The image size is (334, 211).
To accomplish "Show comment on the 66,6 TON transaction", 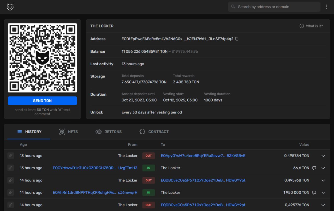I will point(314,168).
